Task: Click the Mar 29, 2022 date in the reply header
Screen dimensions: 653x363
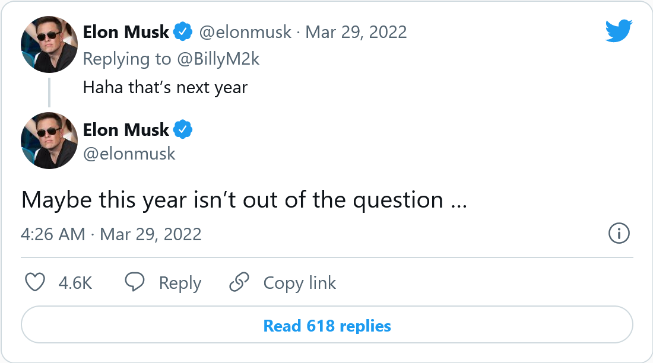Action: 356,32
